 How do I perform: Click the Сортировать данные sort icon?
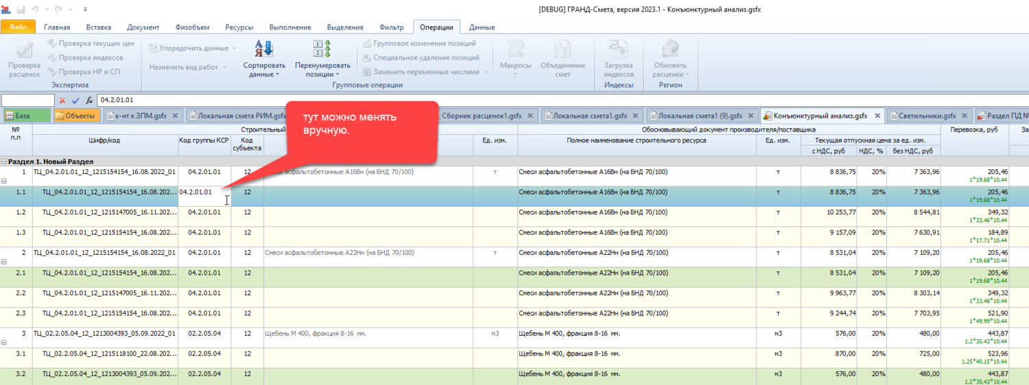coord(263,49)
